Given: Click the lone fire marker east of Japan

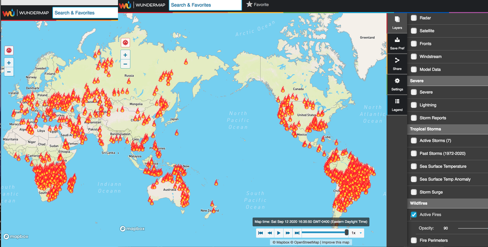Looking at the screenshot, I should click(x=177, y=133).
